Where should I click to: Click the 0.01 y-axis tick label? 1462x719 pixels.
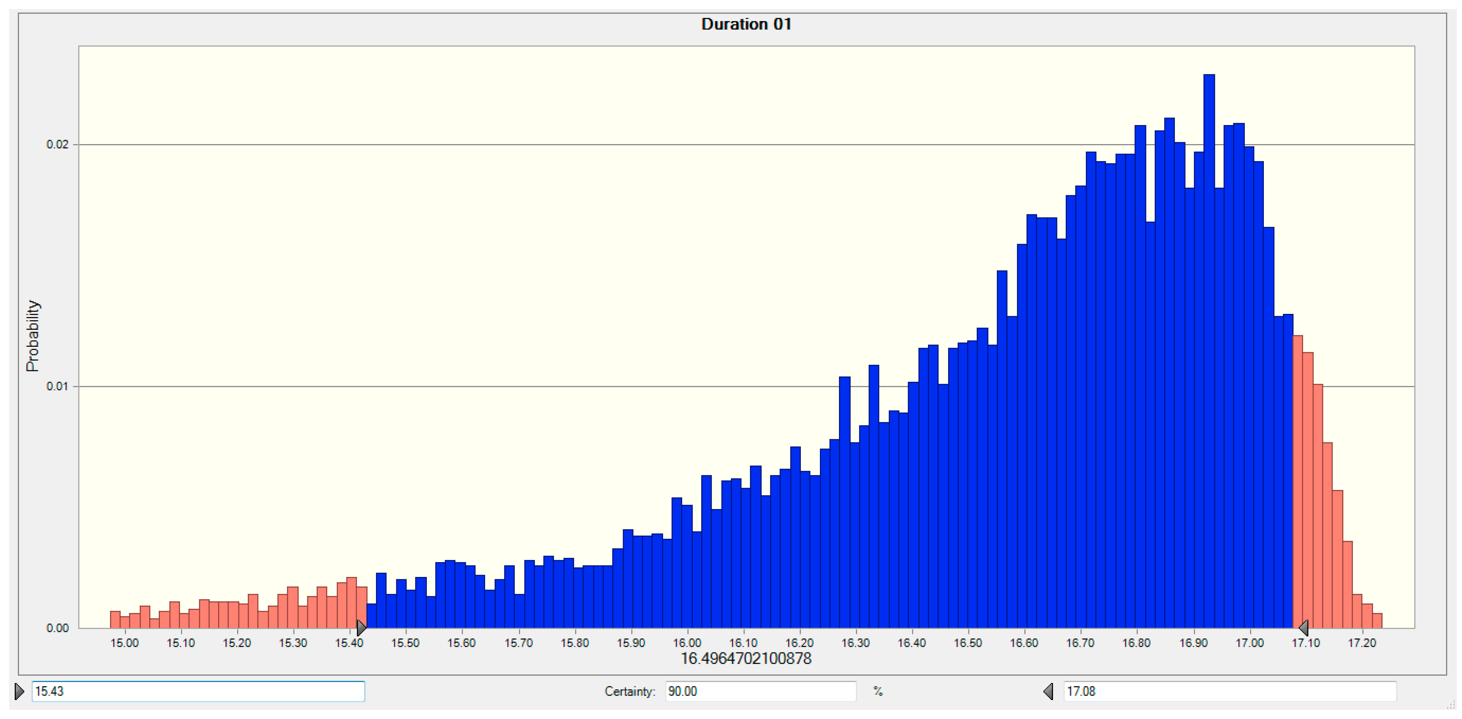[x=57, y=386]
